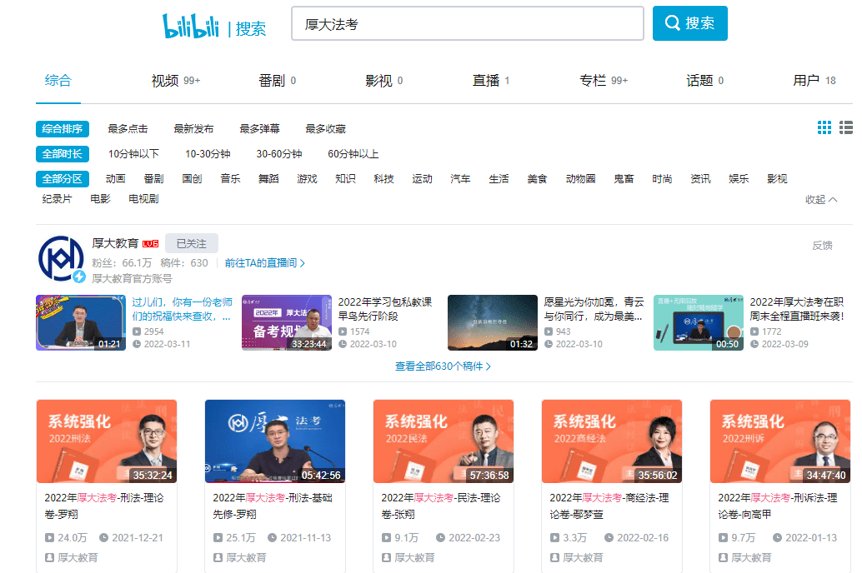Sort results by 最多点击
The width and height of the screenshot is (862, 573).
click(128, 129)
